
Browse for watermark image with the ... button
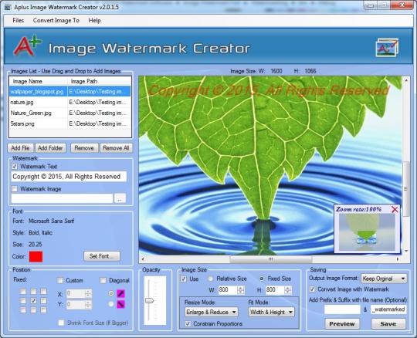pos(120,198)
